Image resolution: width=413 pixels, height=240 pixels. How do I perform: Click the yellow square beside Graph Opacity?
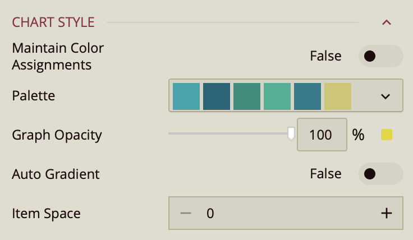coord(387,135)
